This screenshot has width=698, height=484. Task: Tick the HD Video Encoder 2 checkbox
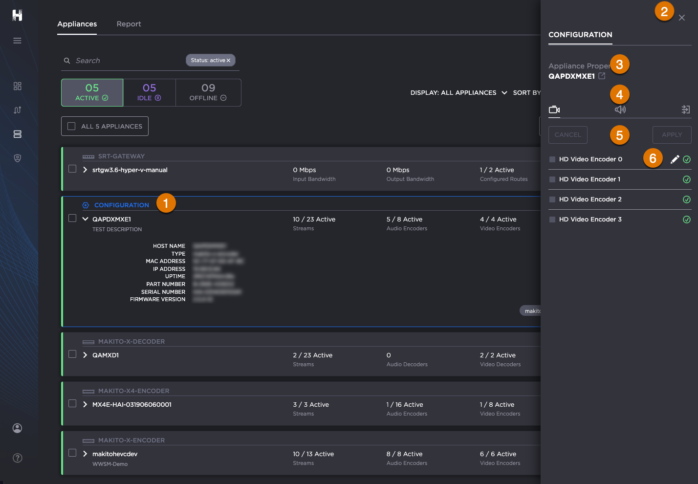[552, 199]
